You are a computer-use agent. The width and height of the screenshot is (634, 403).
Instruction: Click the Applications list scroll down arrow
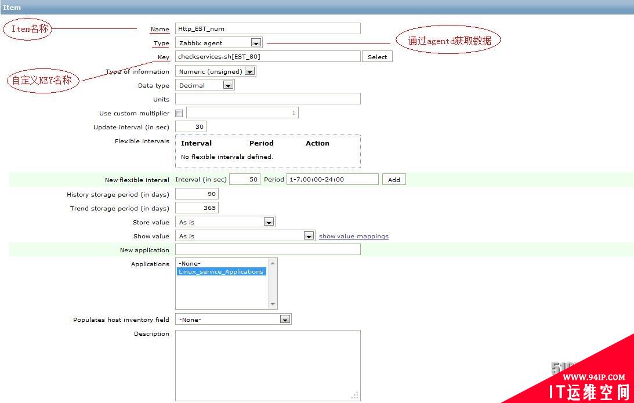tap(273, 304)
